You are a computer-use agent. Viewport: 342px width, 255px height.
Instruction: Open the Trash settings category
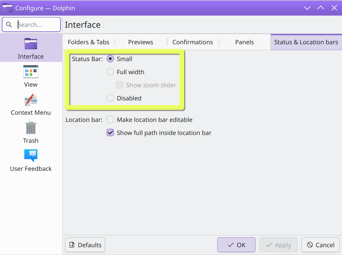click(31, 132)
